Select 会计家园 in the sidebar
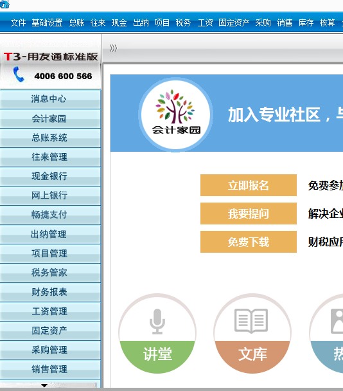 (50, 118)
